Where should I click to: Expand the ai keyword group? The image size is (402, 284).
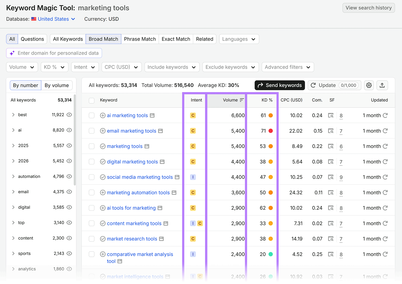coord(13,130)
